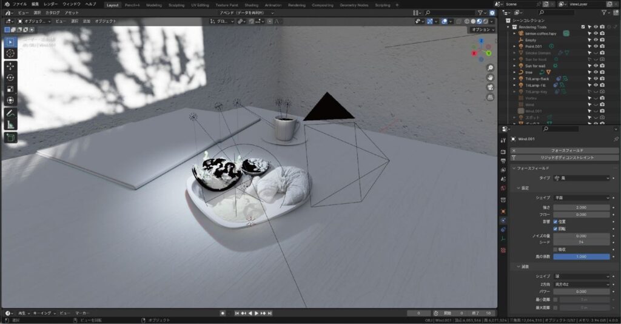Toggle pin icon in properties header
The image size is (621, 324).
pyautogui.click(x=616, y=139)
